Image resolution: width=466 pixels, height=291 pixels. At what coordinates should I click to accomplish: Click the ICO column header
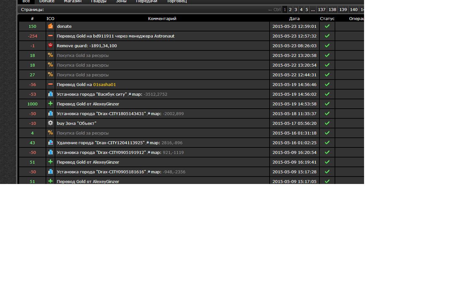pos(50,18)
